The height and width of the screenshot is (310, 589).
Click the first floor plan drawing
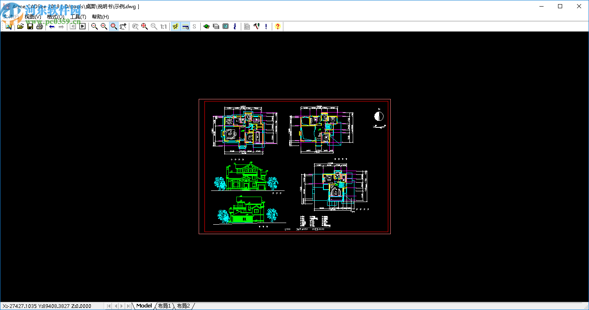pos(245,130)
